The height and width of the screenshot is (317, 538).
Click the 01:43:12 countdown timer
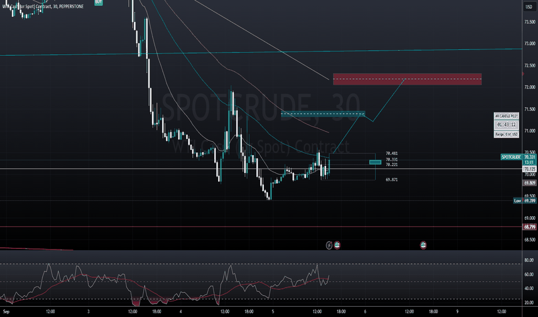[x=506, y=124]
